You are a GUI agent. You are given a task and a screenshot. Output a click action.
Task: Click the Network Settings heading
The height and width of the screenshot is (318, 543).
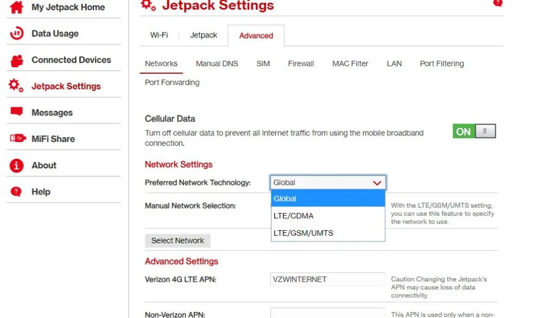click(x=178, y=164)
